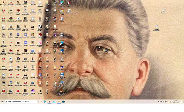Open the Windows Start menu

[2, 101]
